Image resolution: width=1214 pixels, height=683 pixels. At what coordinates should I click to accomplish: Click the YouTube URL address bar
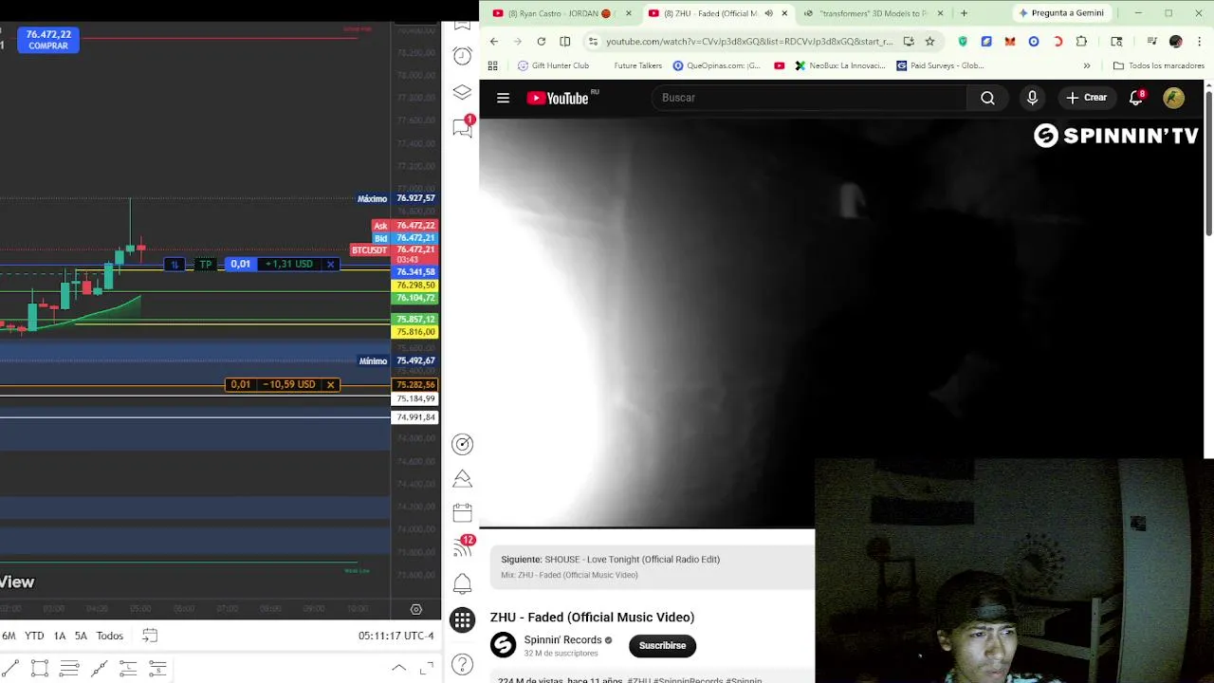point(749,41)
